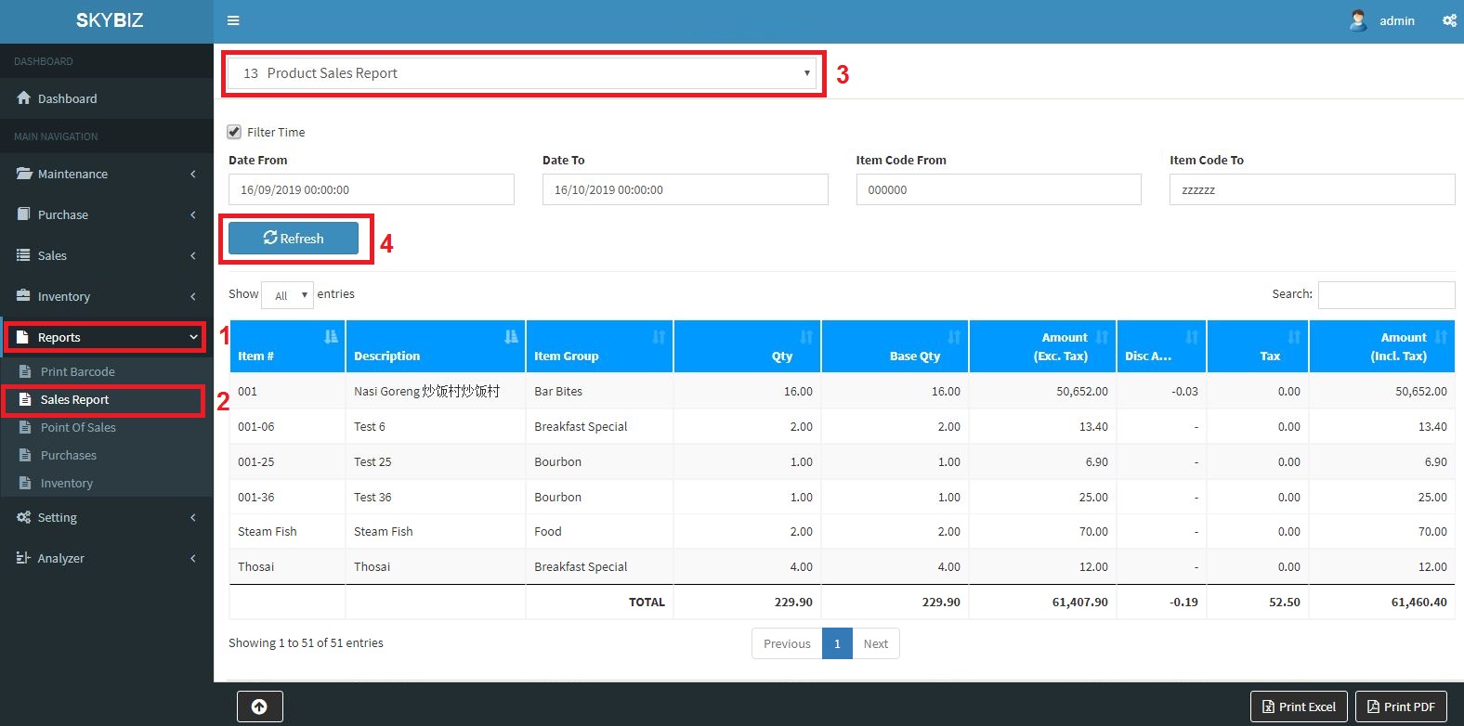Screen dimensions: 1464x726
Task: Open the Show entries count dropdown
Action: click(287, 295)
